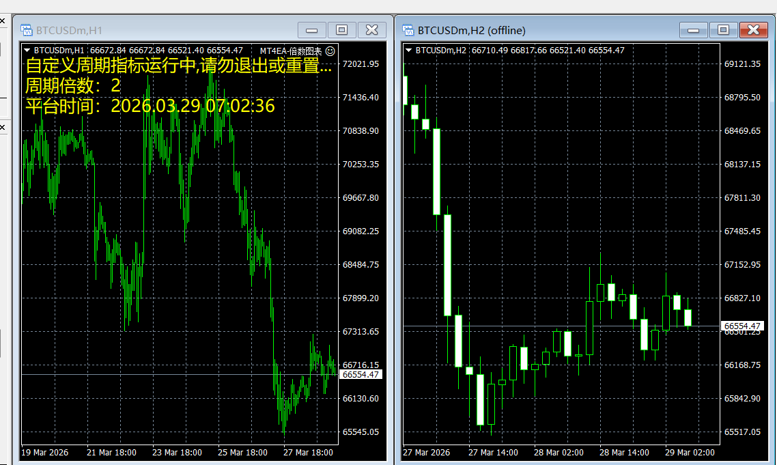Click the triangle before BTCUSDm,H1 chart label
The height and width of the screenshot is (465, 777).
(27, 50)
